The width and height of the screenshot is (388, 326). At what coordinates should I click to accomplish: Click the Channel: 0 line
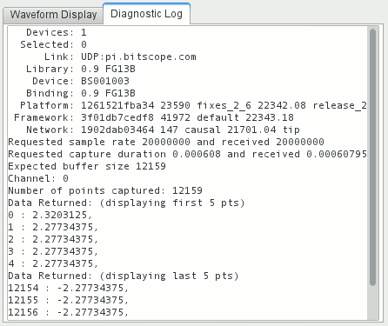(38, 178)
